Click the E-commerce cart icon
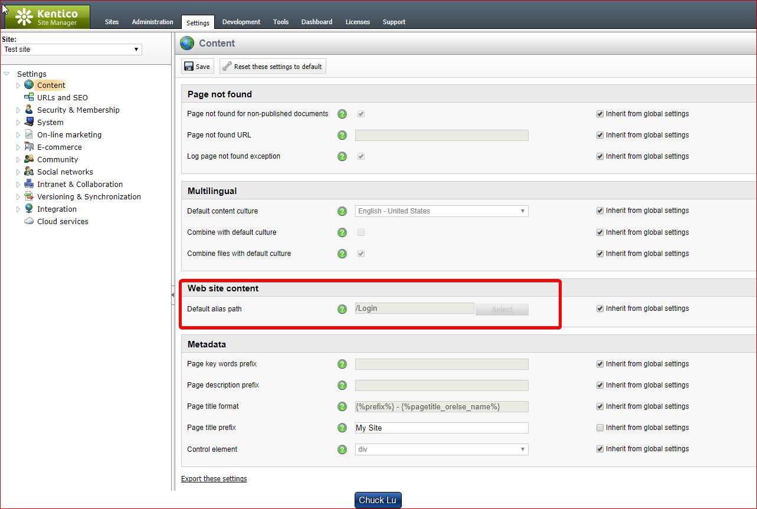 [29, 147]
